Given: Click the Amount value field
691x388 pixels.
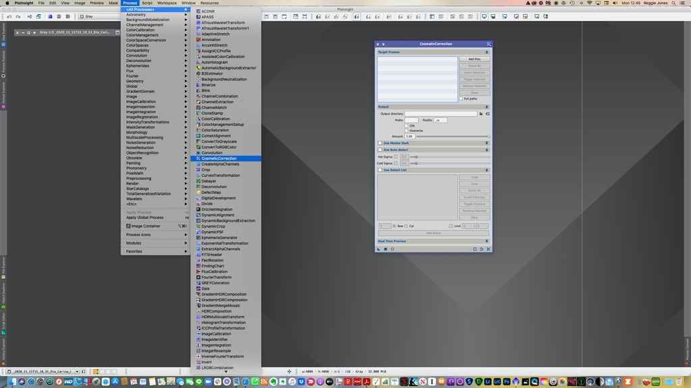Looking at the screenshot, I should click(410, 136).
